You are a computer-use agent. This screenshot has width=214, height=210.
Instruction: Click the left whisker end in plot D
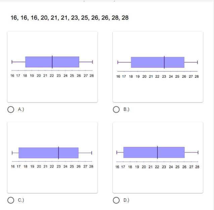coord(117,152)
